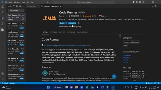Clear extensions search results icon
Screen dimensions: 161x90
pos(20,6)
